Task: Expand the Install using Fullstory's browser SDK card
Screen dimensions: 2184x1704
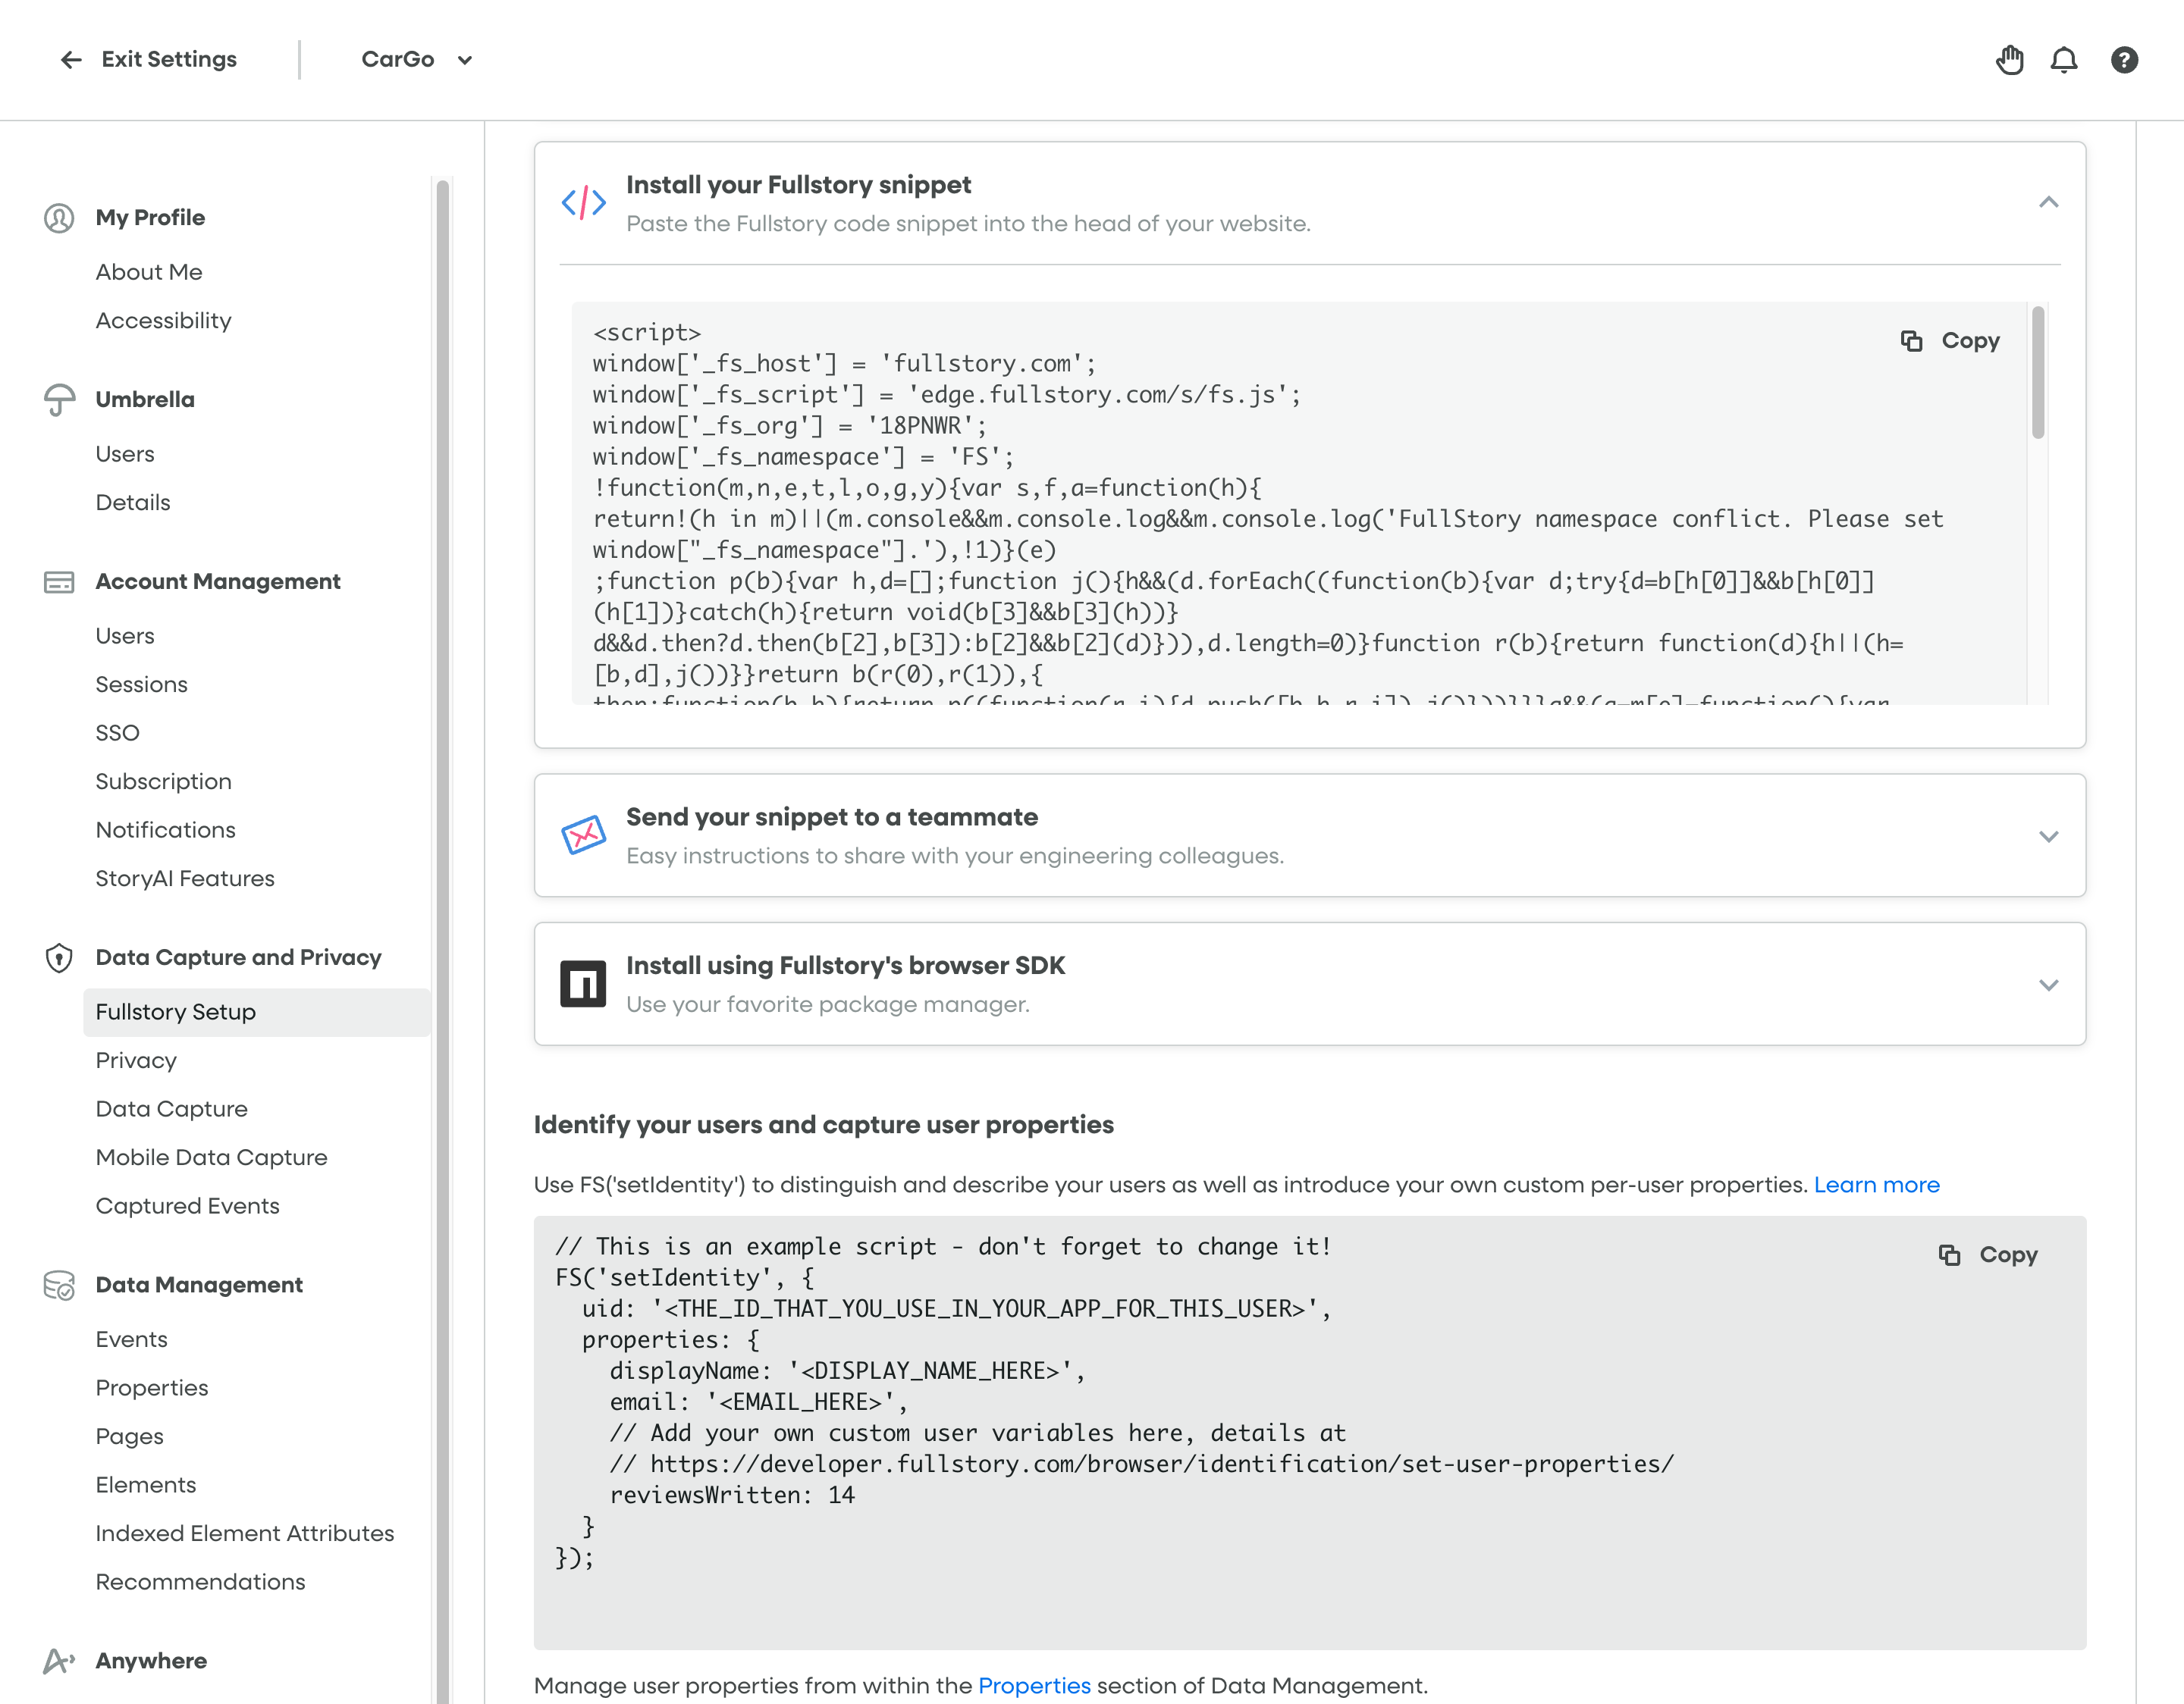Action: point(2049,985)
